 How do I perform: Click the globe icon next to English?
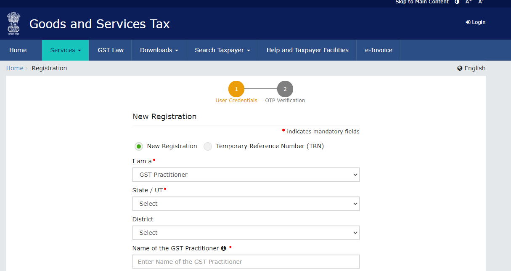point(459,68)
